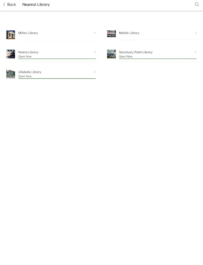Open the Sanctuary Point Library thumbnail
The height and width of the screenshot is (265, 203).
click(x=111, y=54)
